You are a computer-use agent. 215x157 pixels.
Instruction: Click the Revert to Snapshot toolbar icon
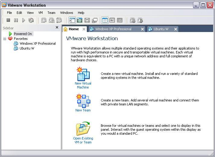[x=52, y=20]
